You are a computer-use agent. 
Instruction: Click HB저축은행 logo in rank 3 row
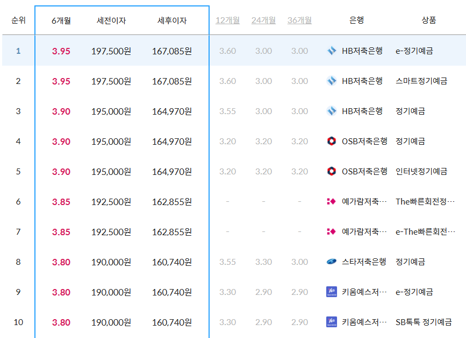click(332, 111)
